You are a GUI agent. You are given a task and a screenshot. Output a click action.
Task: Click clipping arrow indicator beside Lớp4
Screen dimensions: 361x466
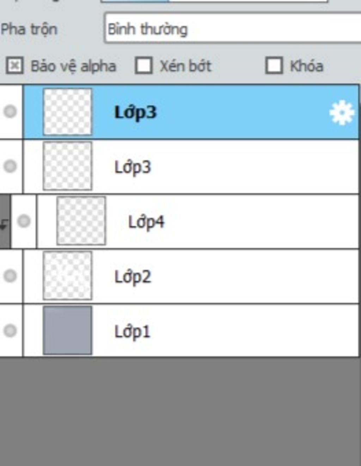click(5, 222)
